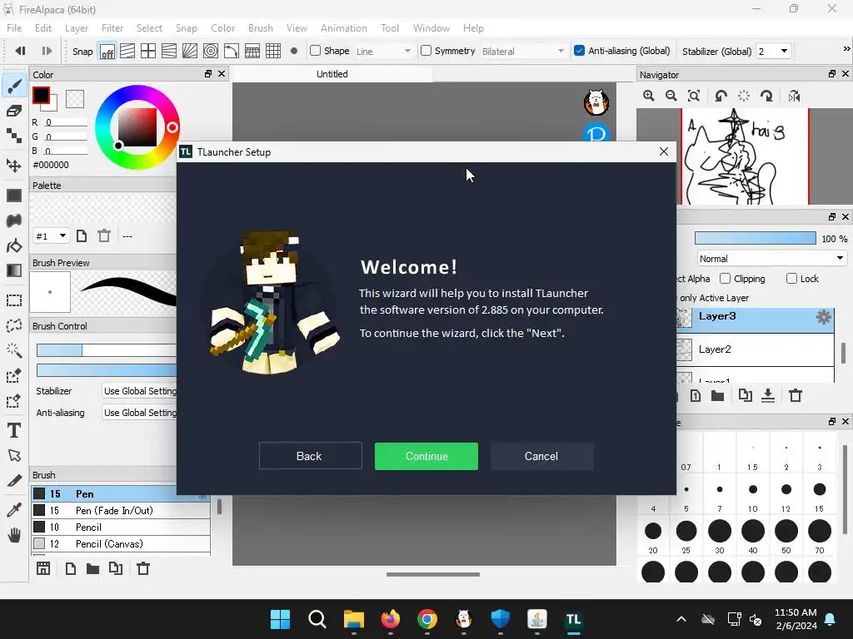
Task: Open Firefox from the taskbar
Action: point(390,619)
